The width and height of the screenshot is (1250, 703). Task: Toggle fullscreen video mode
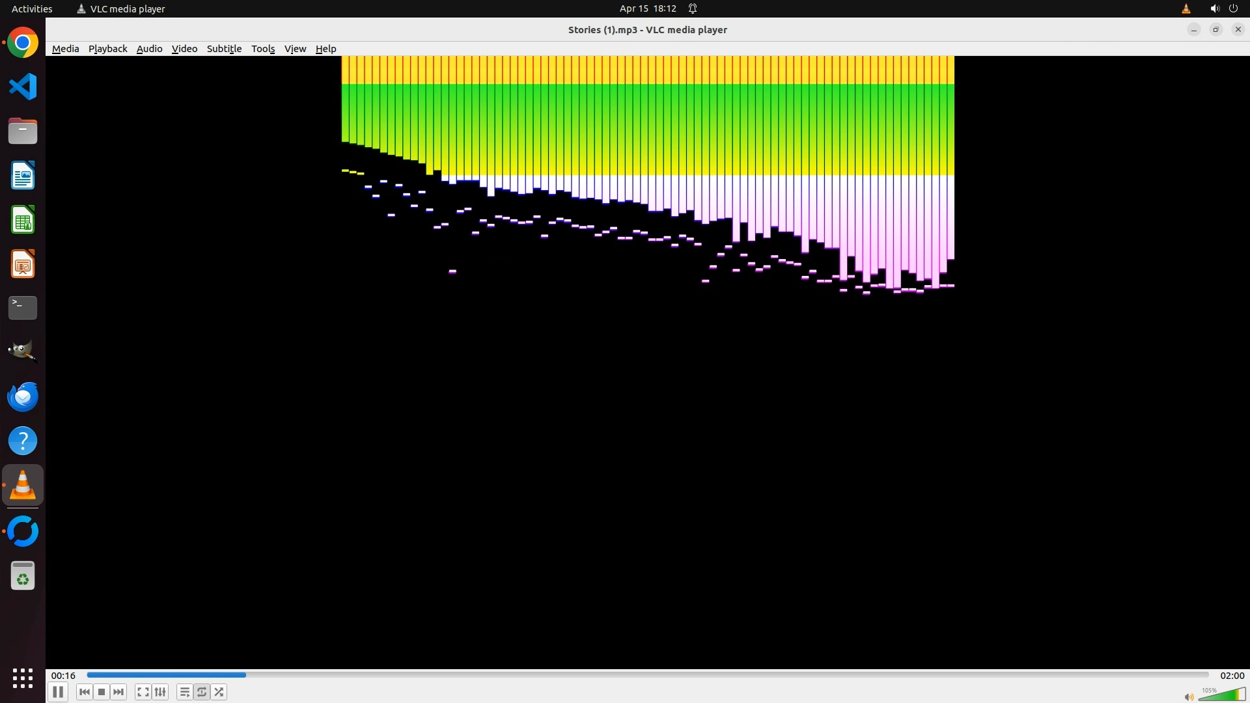point(143,692)
